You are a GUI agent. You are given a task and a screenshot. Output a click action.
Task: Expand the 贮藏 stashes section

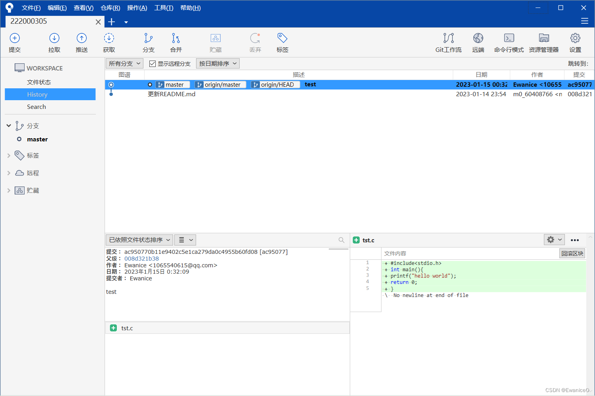[9, 190]
